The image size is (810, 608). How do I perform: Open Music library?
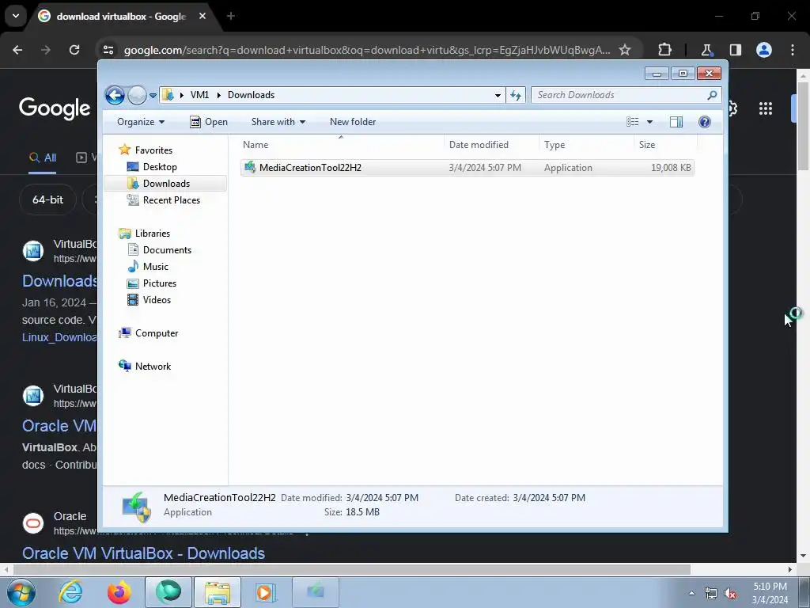tap(156, 267)
